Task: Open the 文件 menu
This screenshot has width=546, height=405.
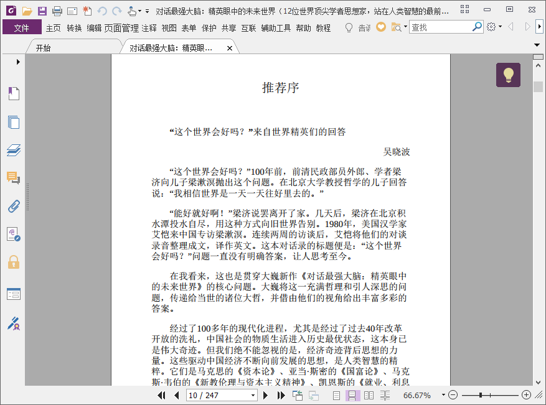Action: [x=22, y=27]
